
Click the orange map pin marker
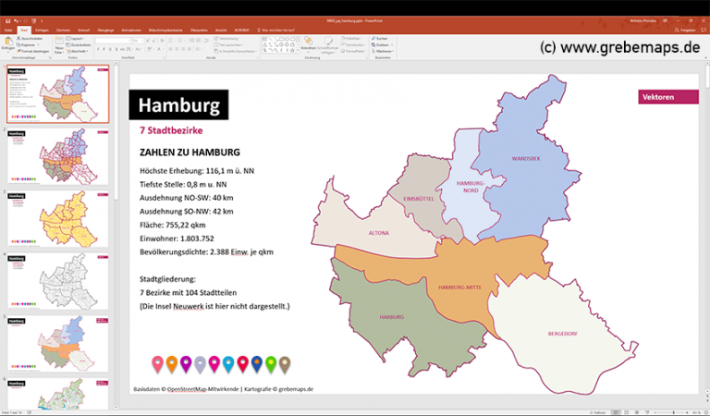172,364
